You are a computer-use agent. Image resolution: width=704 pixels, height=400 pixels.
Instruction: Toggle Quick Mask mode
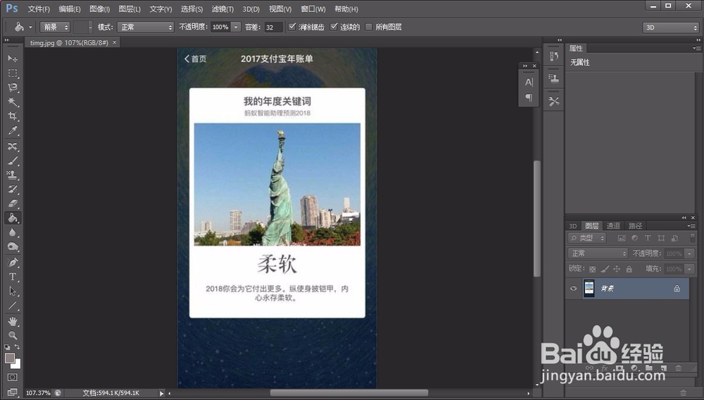click(13, 377)
